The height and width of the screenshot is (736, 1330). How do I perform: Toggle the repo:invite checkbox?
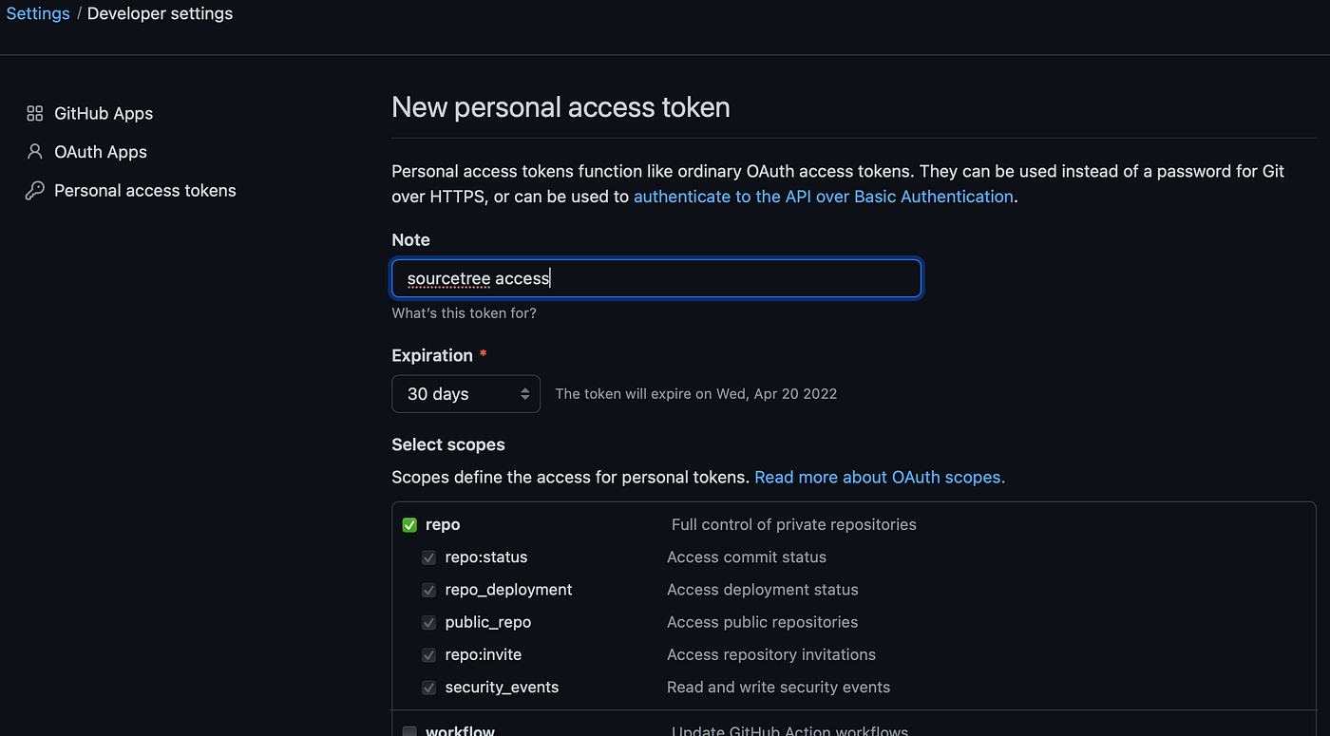click(428, 654)
